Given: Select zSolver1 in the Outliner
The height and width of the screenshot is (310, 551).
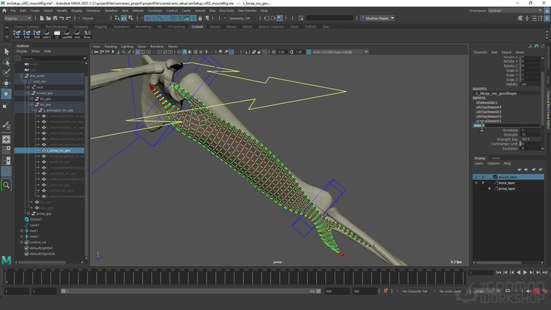Looking at the screenshot, I should (36, 220).
